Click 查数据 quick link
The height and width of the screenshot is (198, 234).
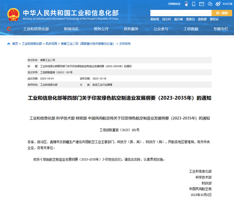click(x=202, y=19)
